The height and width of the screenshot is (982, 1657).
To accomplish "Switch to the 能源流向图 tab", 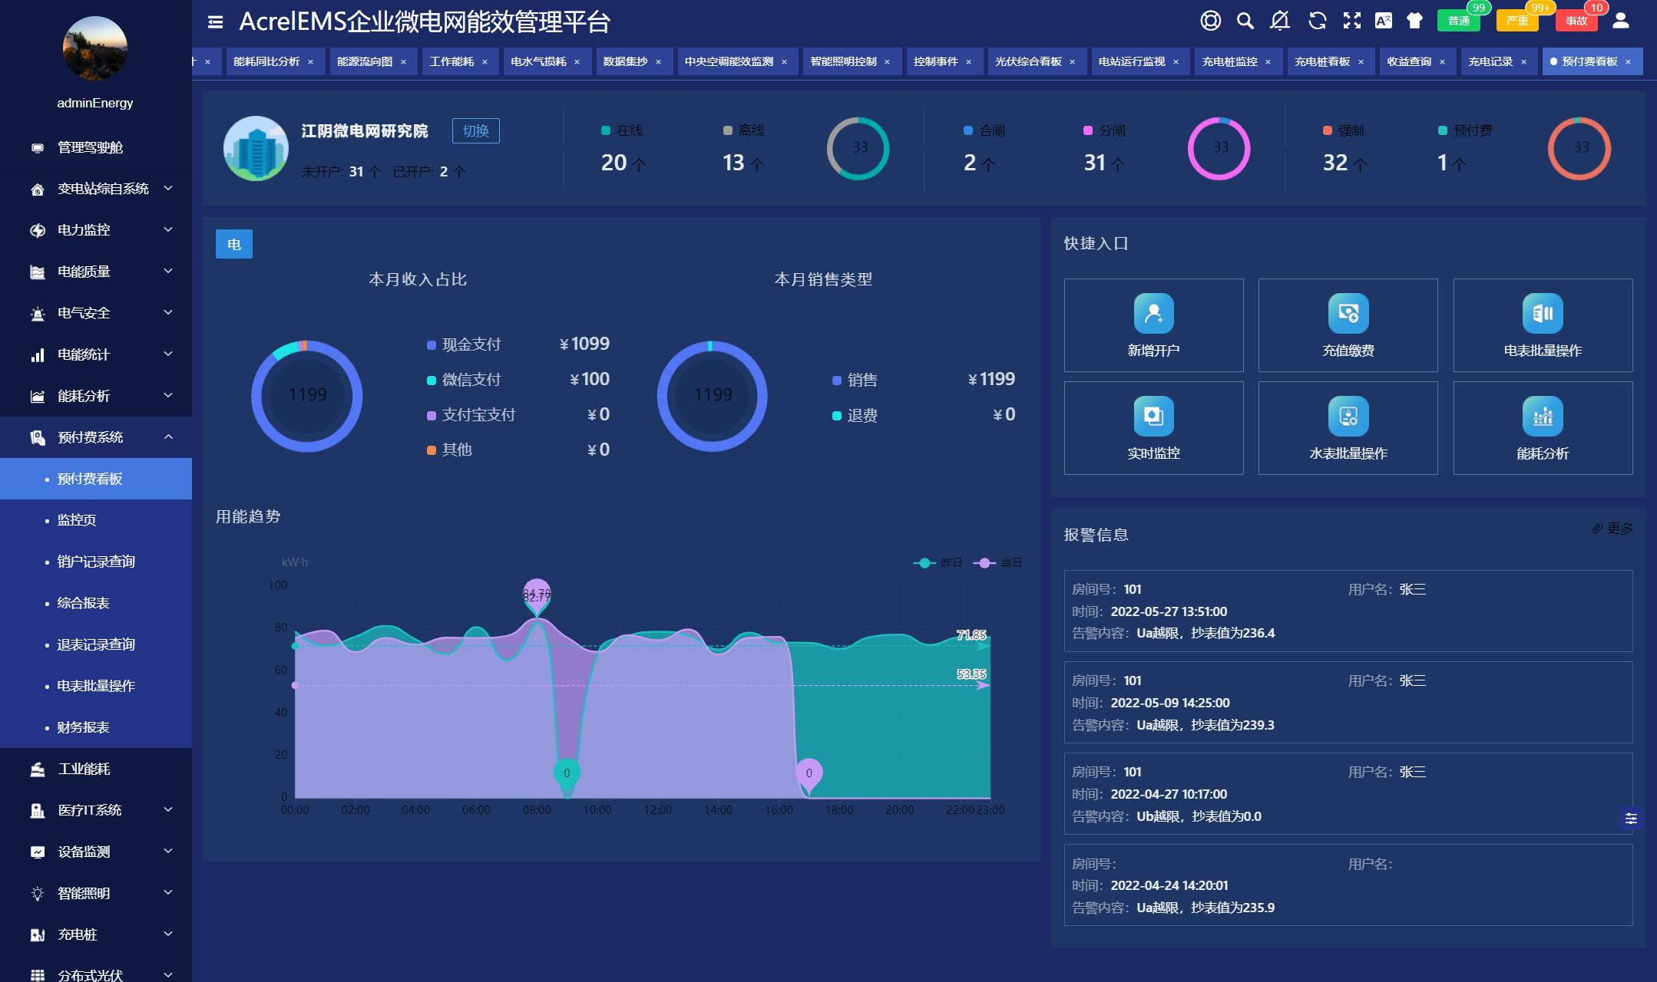I will click(x=366, y=61).
